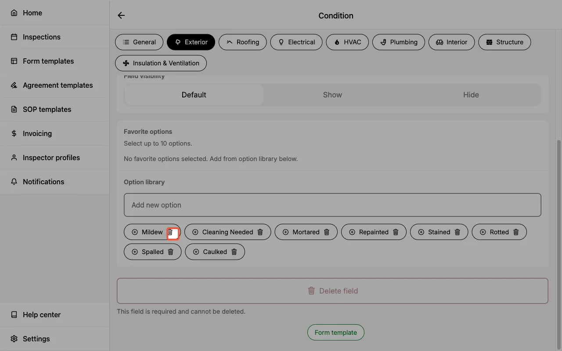
Task: Remove the Cleaning Needed option
Action: 261,232
